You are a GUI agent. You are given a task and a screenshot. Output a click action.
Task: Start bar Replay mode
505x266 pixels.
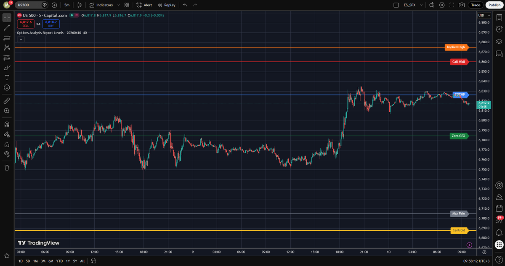tap(167, 5)
